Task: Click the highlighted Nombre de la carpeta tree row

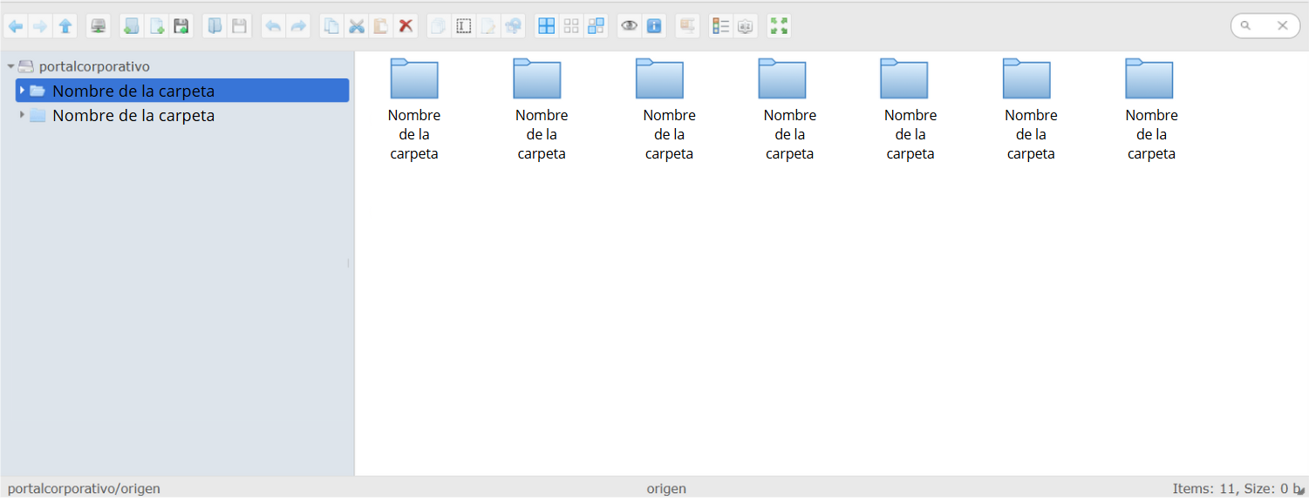Action: 182,91
